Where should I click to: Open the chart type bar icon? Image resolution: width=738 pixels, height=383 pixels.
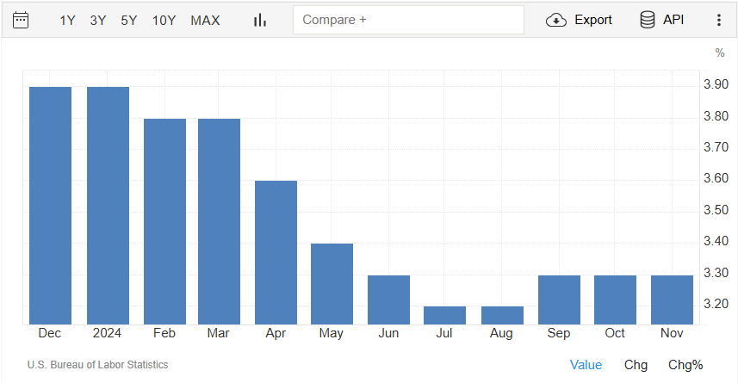coord(260,21)
